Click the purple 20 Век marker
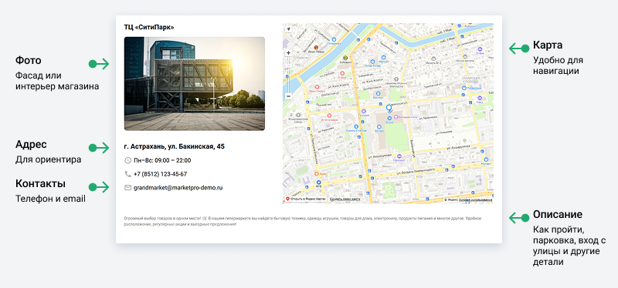Viewport: 618px width, 288px height. 480,49
